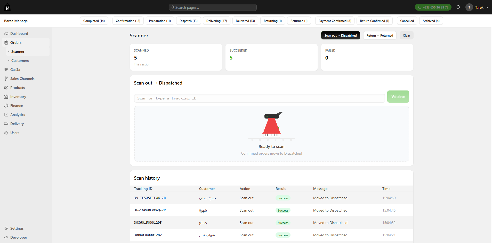Open the Tarek account dropdown chevron
This screenshot has width=492, height=243.
point(487,7)
